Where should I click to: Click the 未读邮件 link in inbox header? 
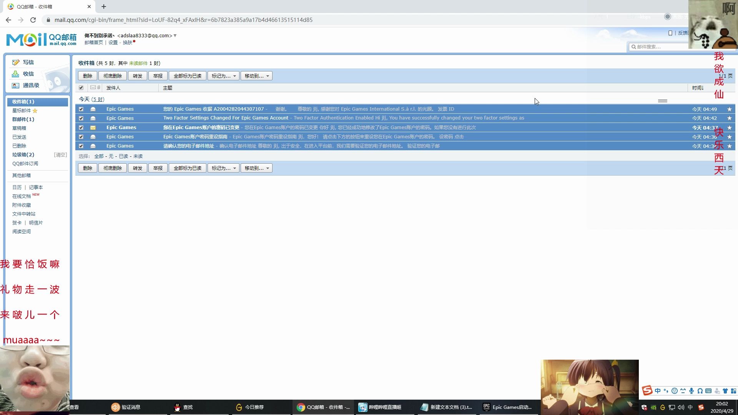pyautogui.click(x=138, y=63)
